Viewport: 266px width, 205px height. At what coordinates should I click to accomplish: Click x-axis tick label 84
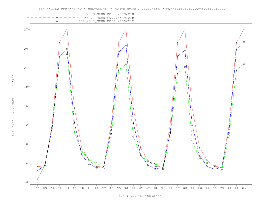[244, 188]
